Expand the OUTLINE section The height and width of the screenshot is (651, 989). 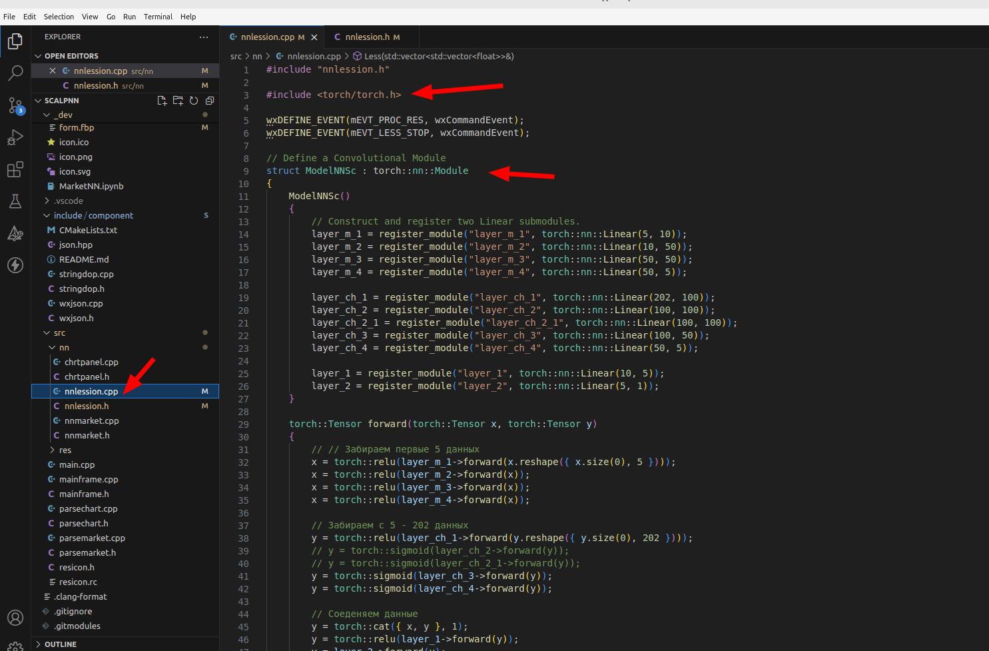coord(60,644)
